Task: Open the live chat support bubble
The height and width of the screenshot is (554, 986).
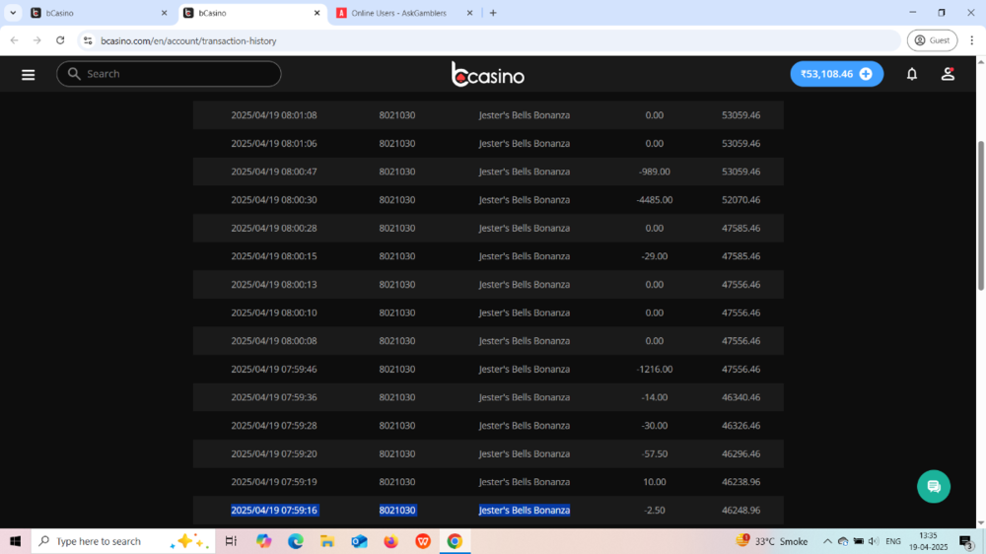Action: click(933, 486)
